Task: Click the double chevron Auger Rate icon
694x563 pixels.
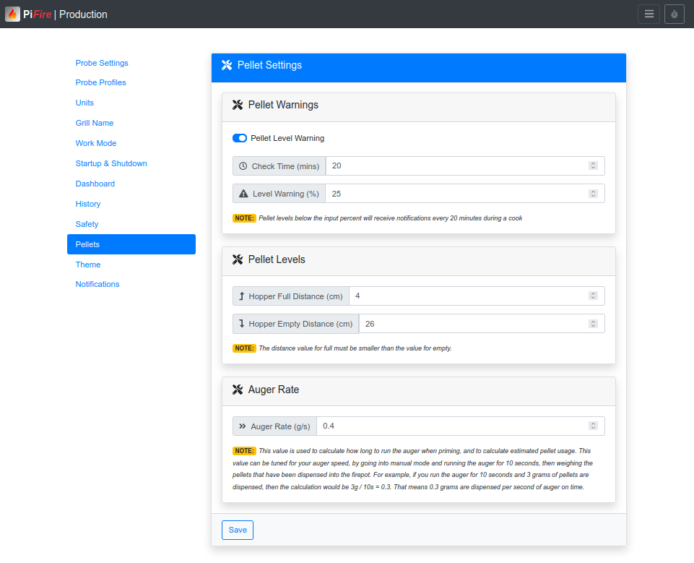Action: pyautogui.click(x=243, y=426)
